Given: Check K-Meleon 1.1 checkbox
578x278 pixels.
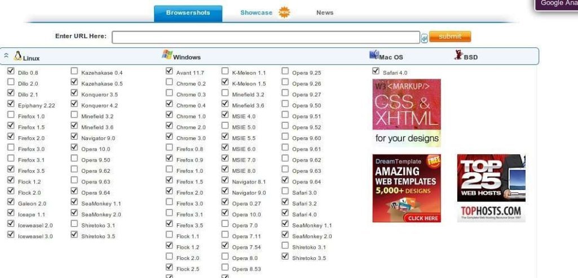Looking at the screenshot, I should tap(225, 71).
